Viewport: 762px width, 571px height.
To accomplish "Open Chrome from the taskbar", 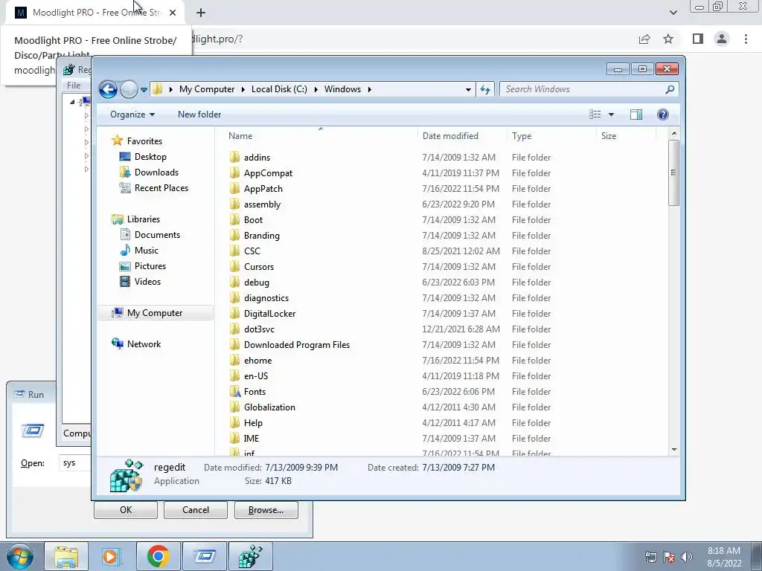I will coord(158,556).
